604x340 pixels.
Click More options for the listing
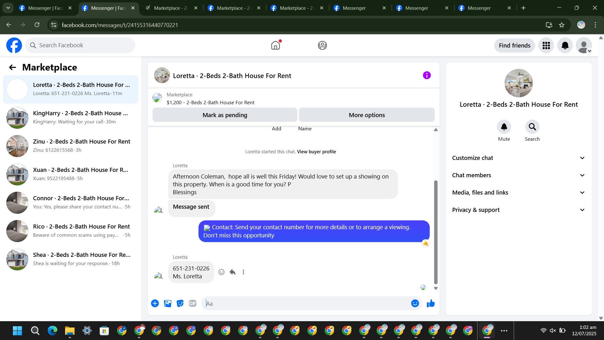(x=367, y=115)
